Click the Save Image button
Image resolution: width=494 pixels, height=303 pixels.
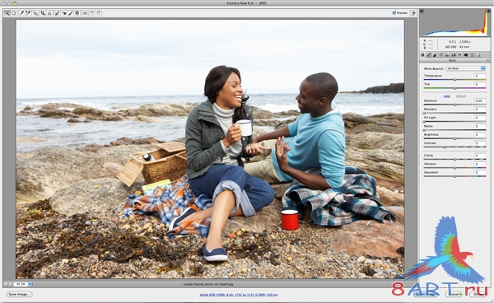click(20, 294)
